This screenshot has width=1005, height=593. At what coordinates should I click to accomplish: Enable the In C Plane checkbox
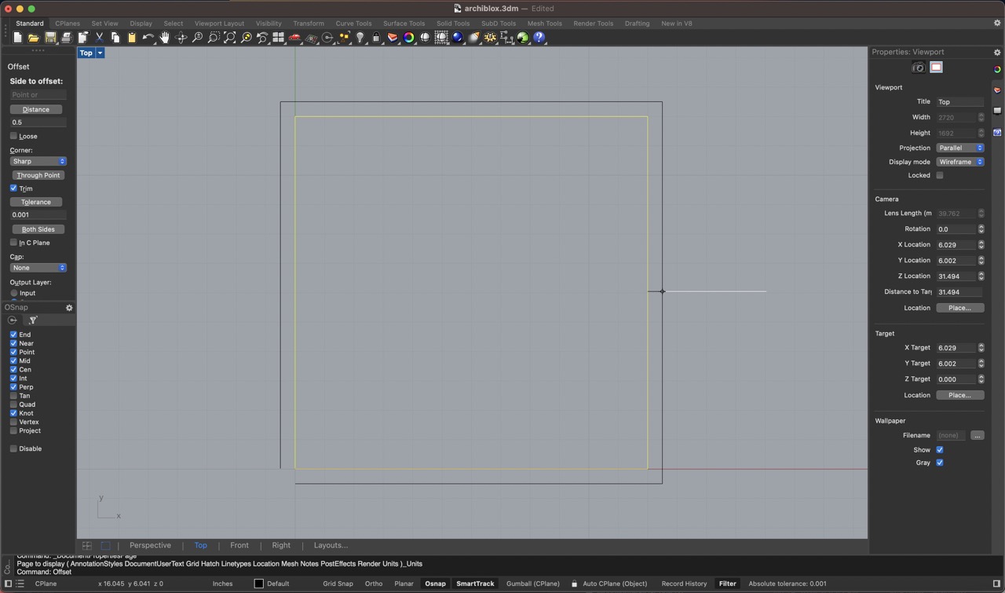(13, 243)
